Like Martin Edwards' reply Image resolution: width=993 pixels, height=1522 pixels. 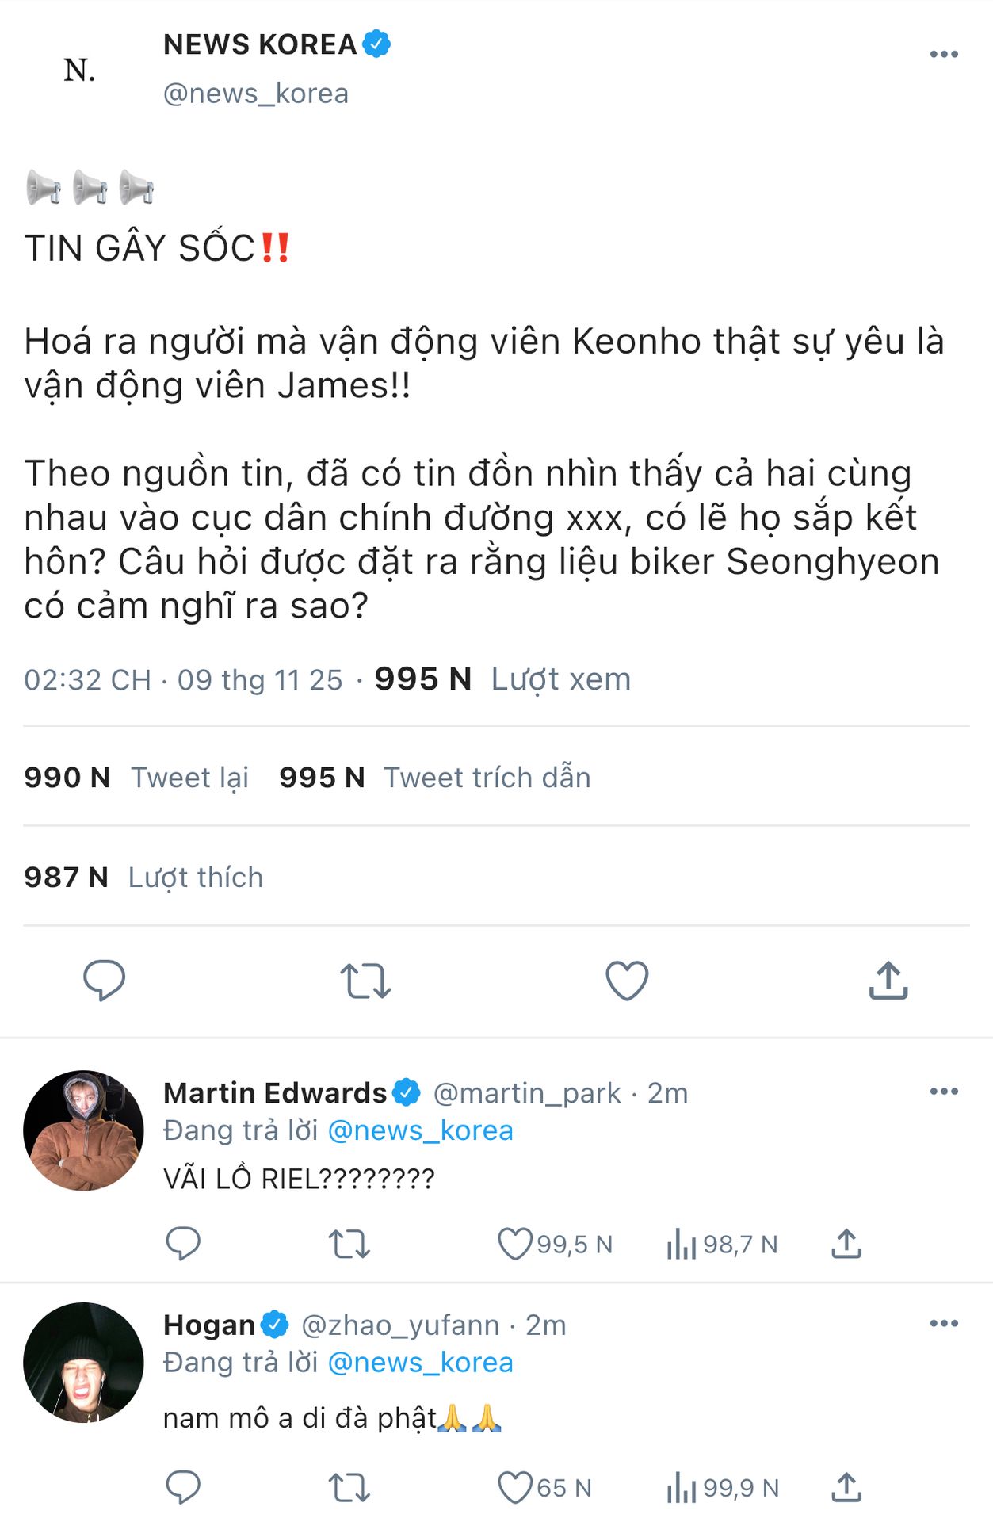click(514, 1244)
